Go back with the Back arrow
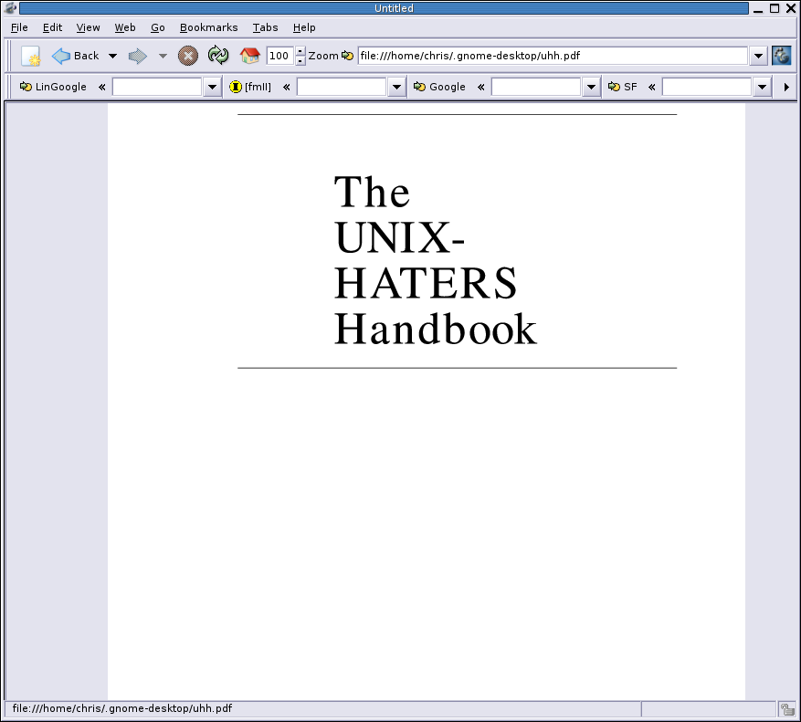Screen dimensions: 801x722 tap(62, 56)
